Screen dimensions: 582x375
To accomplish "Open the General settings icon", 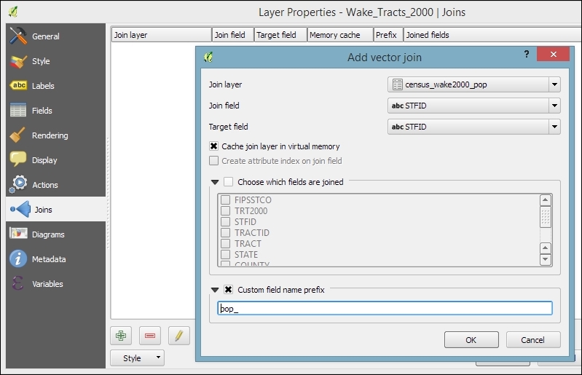I will 17,36.
